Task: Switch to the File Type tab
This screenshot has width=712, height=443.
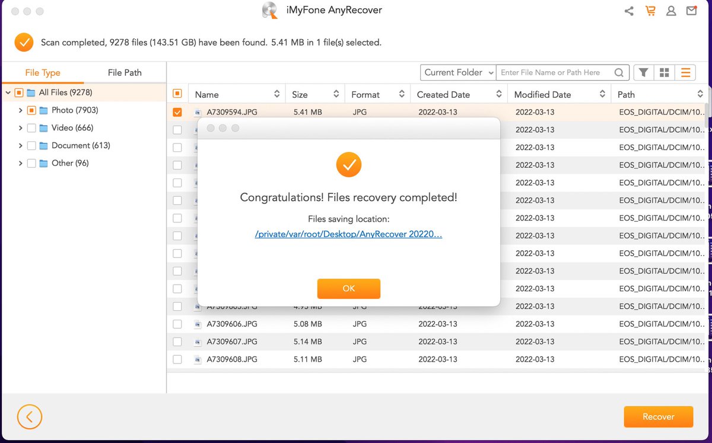Action: 43,73
